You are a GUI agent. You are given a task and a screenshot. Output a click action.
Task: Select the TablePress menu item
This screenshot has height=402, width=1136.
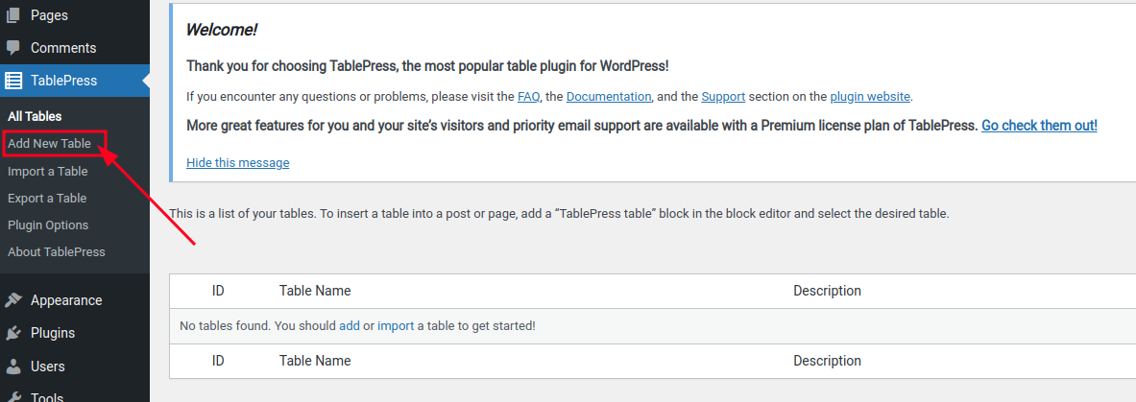click(x=75, y=81)
